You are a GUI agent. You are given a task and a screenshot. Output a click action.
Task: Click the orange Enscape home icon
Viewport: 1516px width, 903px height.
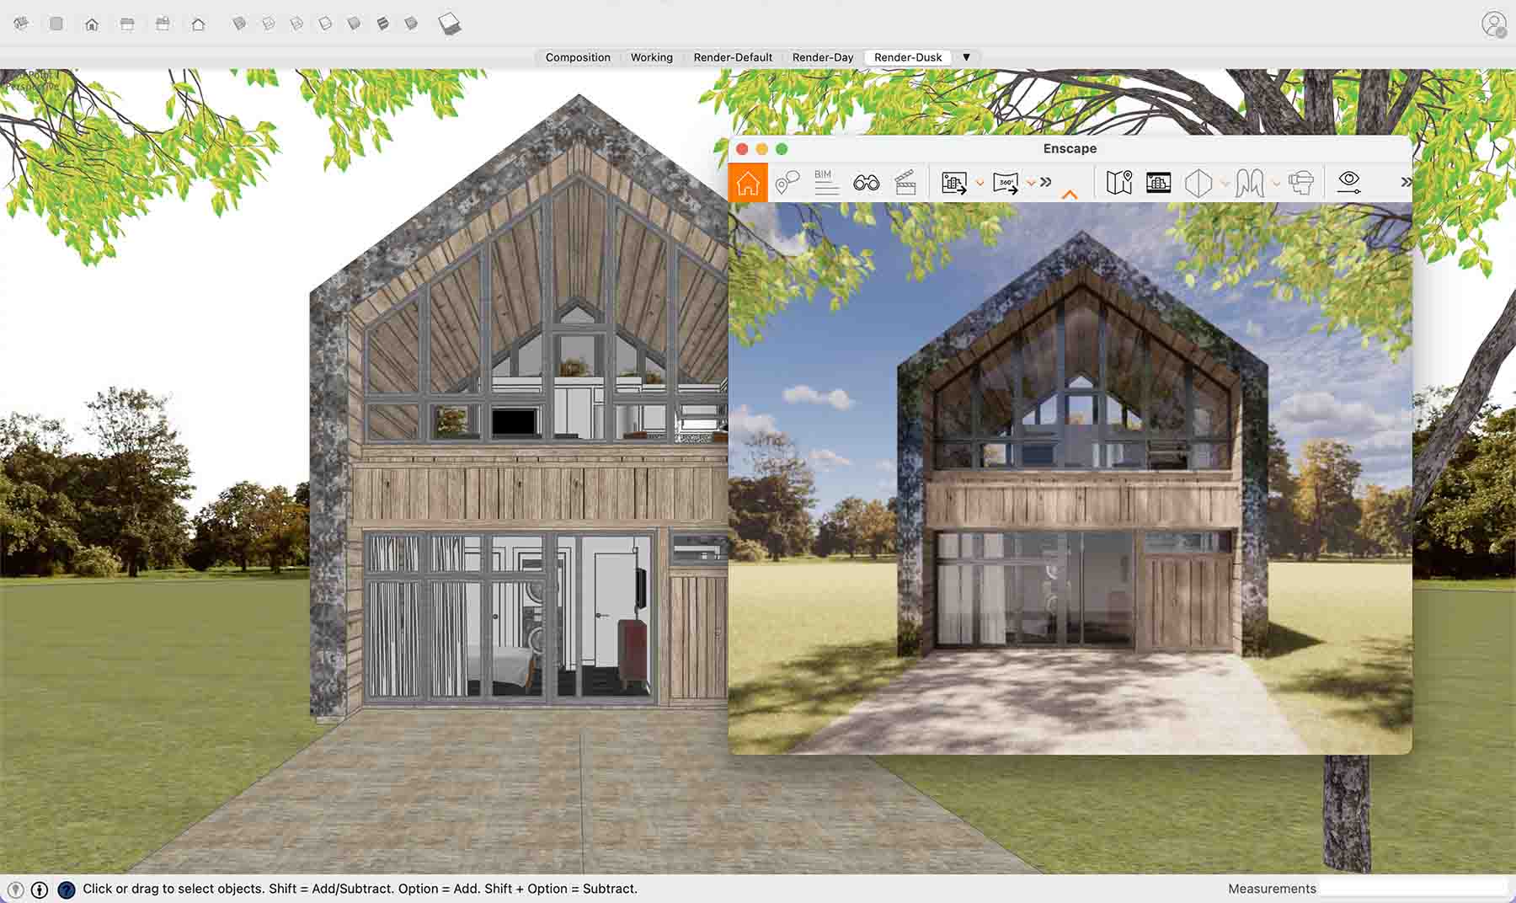click(x=749, y=182)
